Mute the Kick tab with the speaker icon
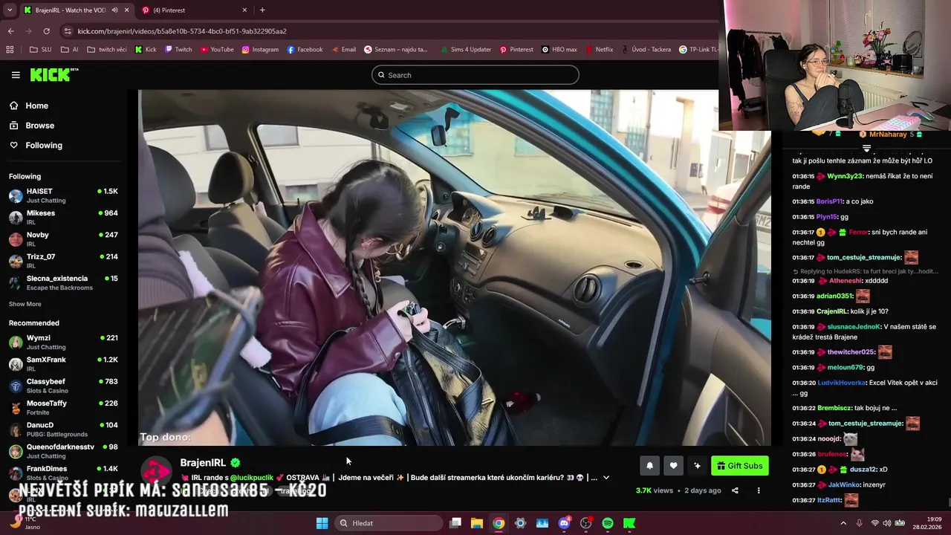951x535 pixels. (115, 10)
